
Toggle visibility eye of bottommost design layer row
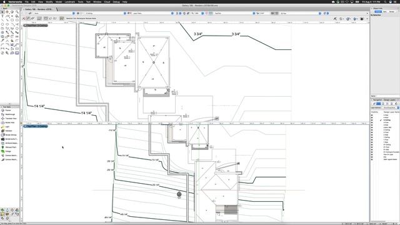[x=372, y=159]
